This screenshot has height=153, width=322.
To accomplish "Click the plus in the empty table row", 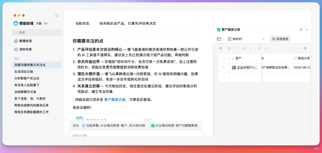I will pyautogui.click(x=224, y=77).
